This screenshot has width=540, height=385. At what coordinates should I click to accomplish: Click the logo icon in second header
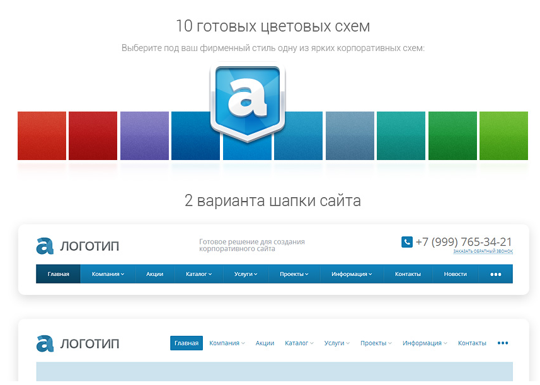coord(45,343)
